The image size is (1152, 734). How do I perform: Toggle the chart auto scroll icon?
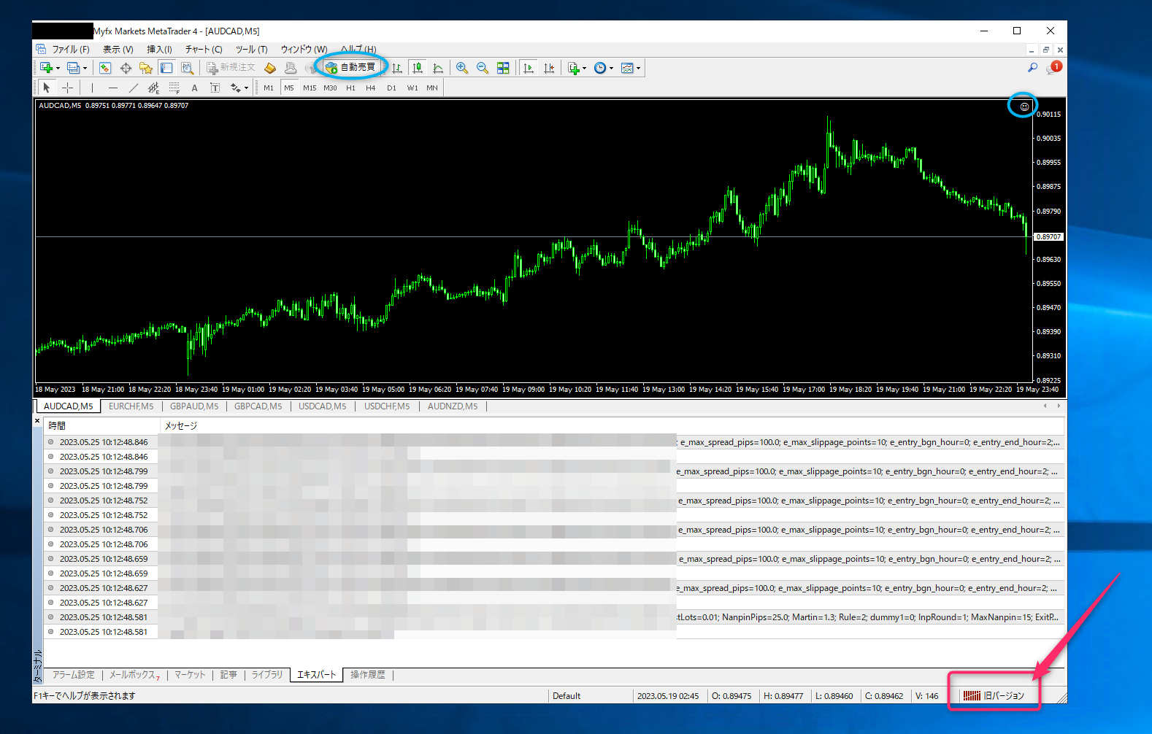tap(529, 68)
